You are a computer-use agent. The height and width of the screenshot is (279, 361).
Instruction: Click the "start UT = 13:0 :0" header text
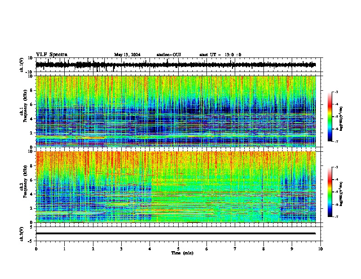[x=220, y=55]
